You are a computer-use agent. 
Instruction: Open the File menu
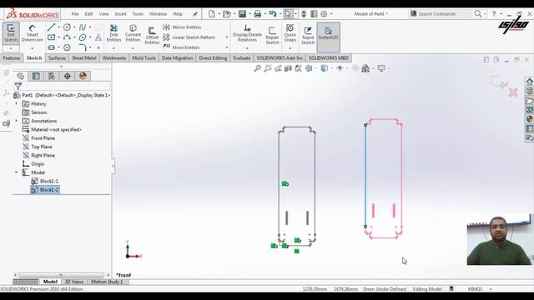[75, 14]
